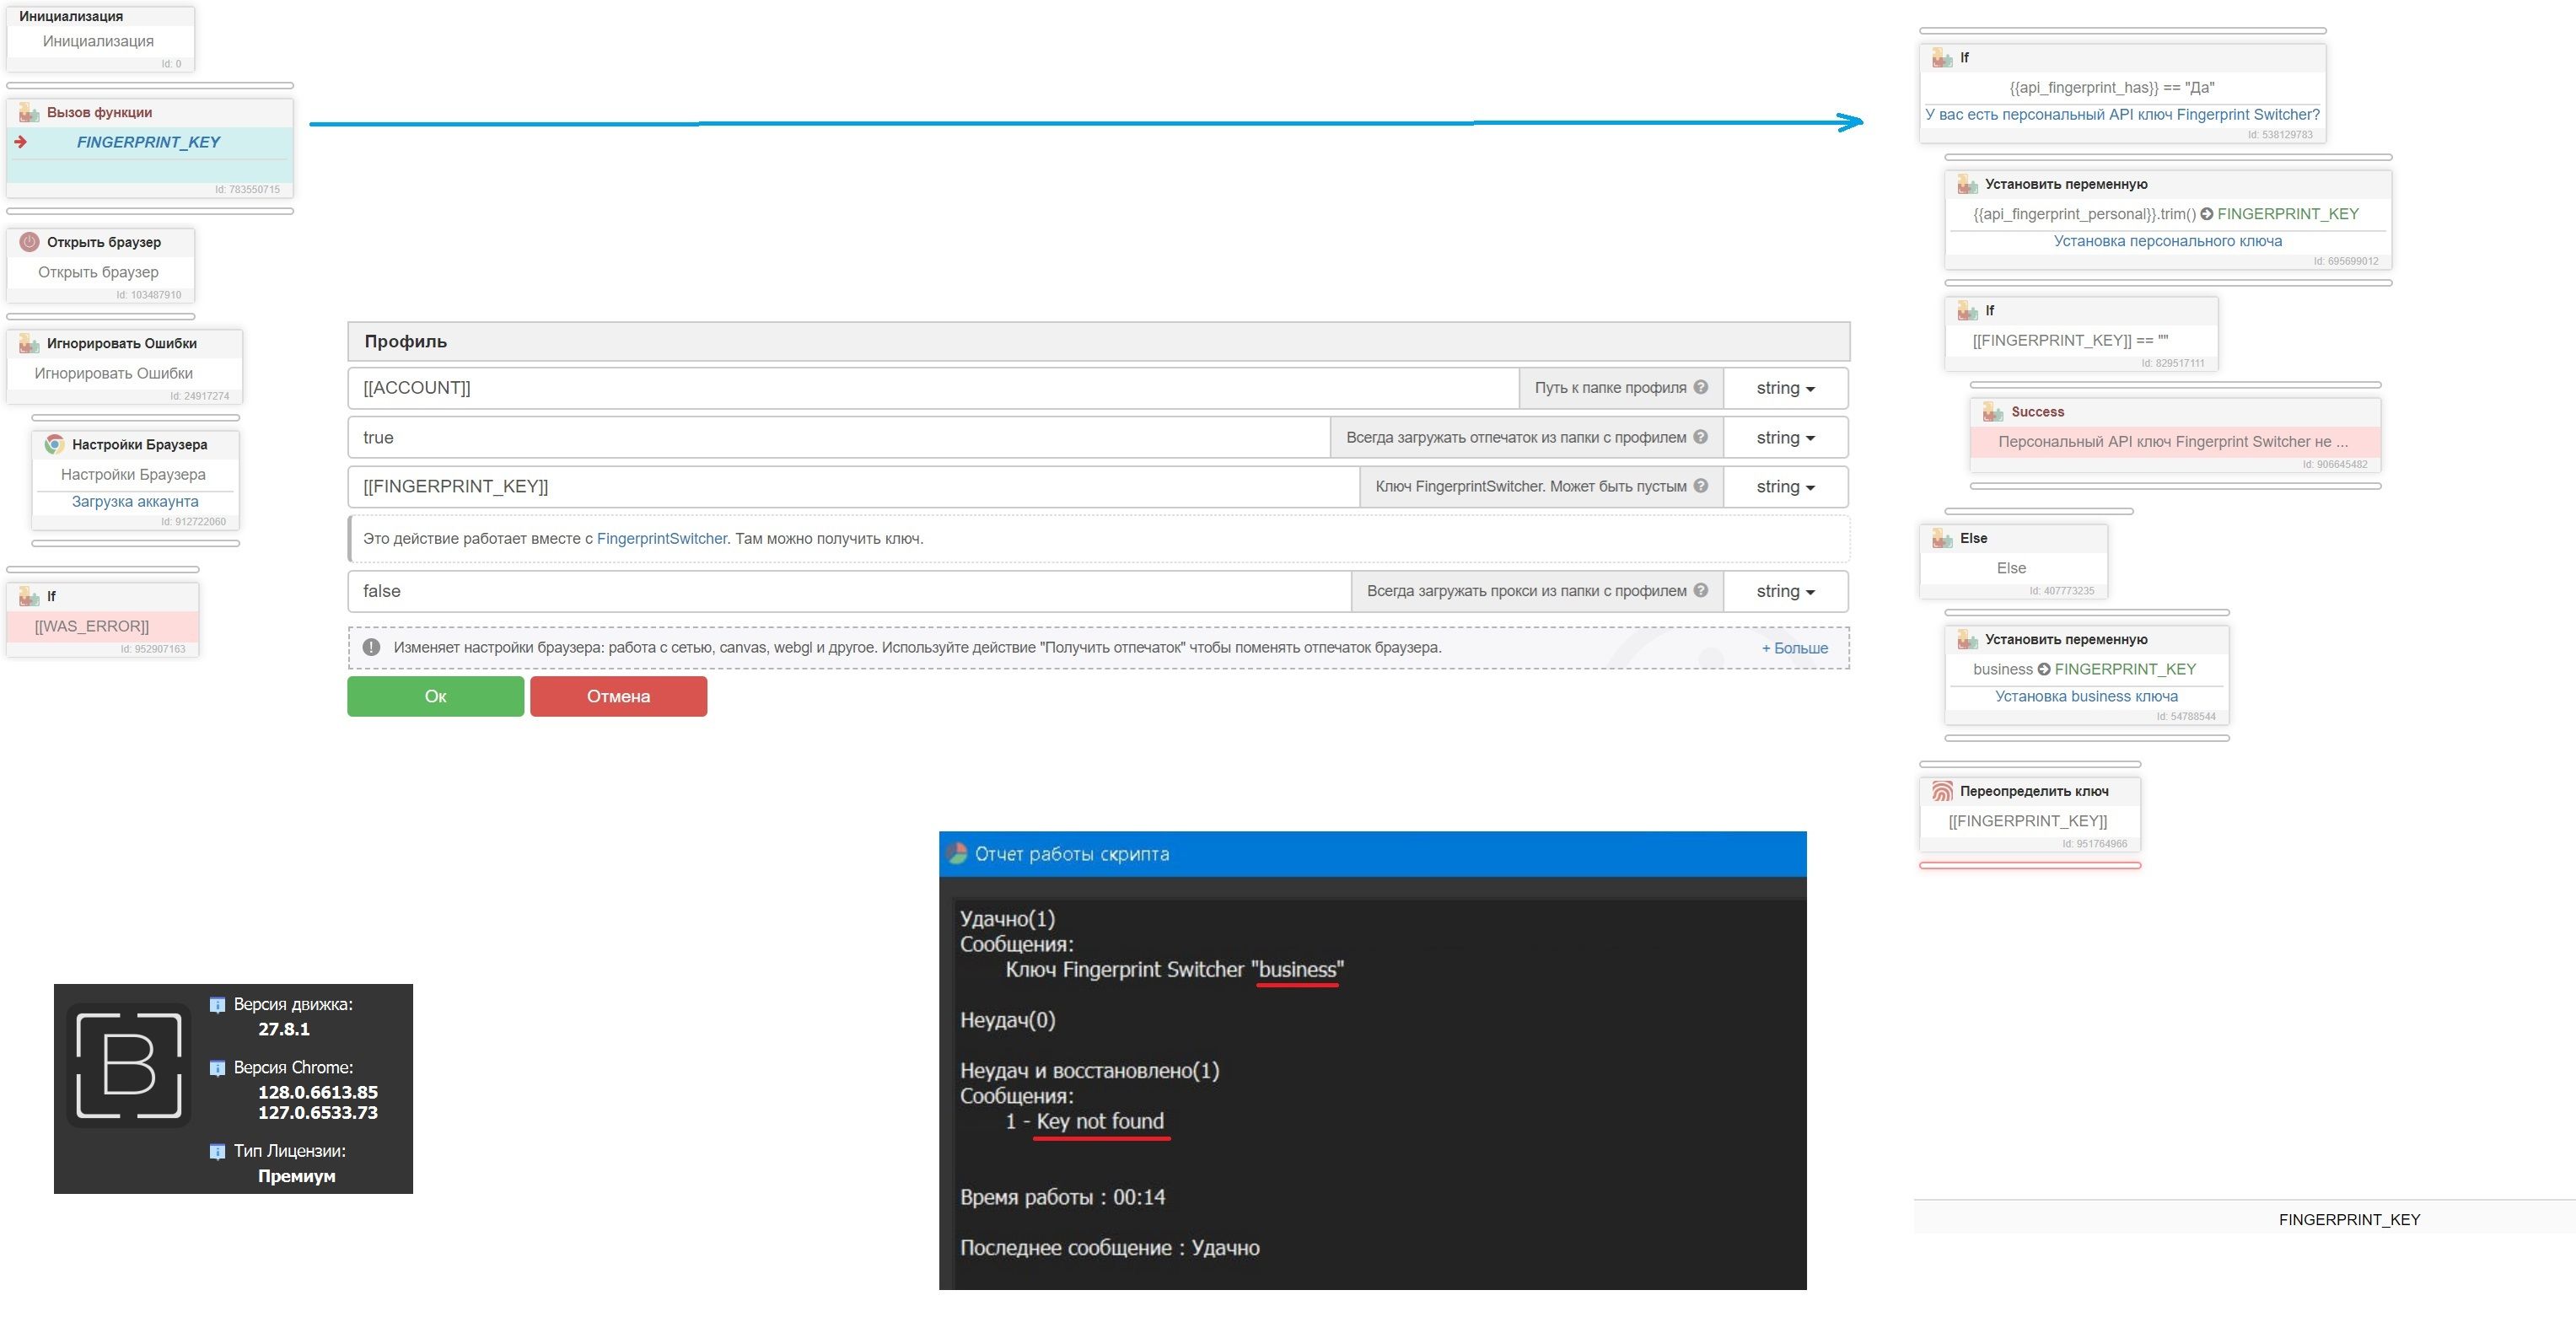
Task: Click the info icon beside Версия движка
Action: pyautogui.click(x=217, y=1005)
